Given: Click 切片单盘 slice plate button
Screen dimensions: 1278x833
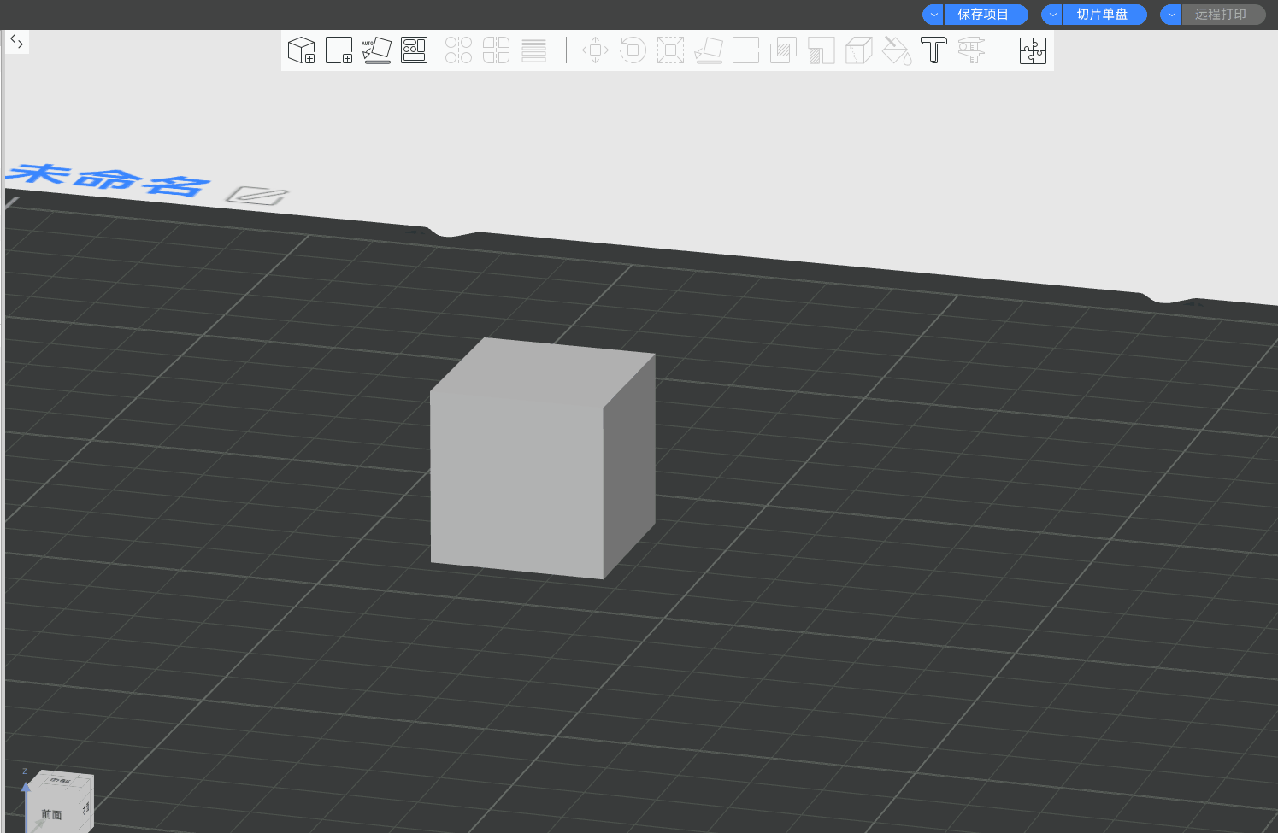Looking at the screenshot, I should (1104, 15).
